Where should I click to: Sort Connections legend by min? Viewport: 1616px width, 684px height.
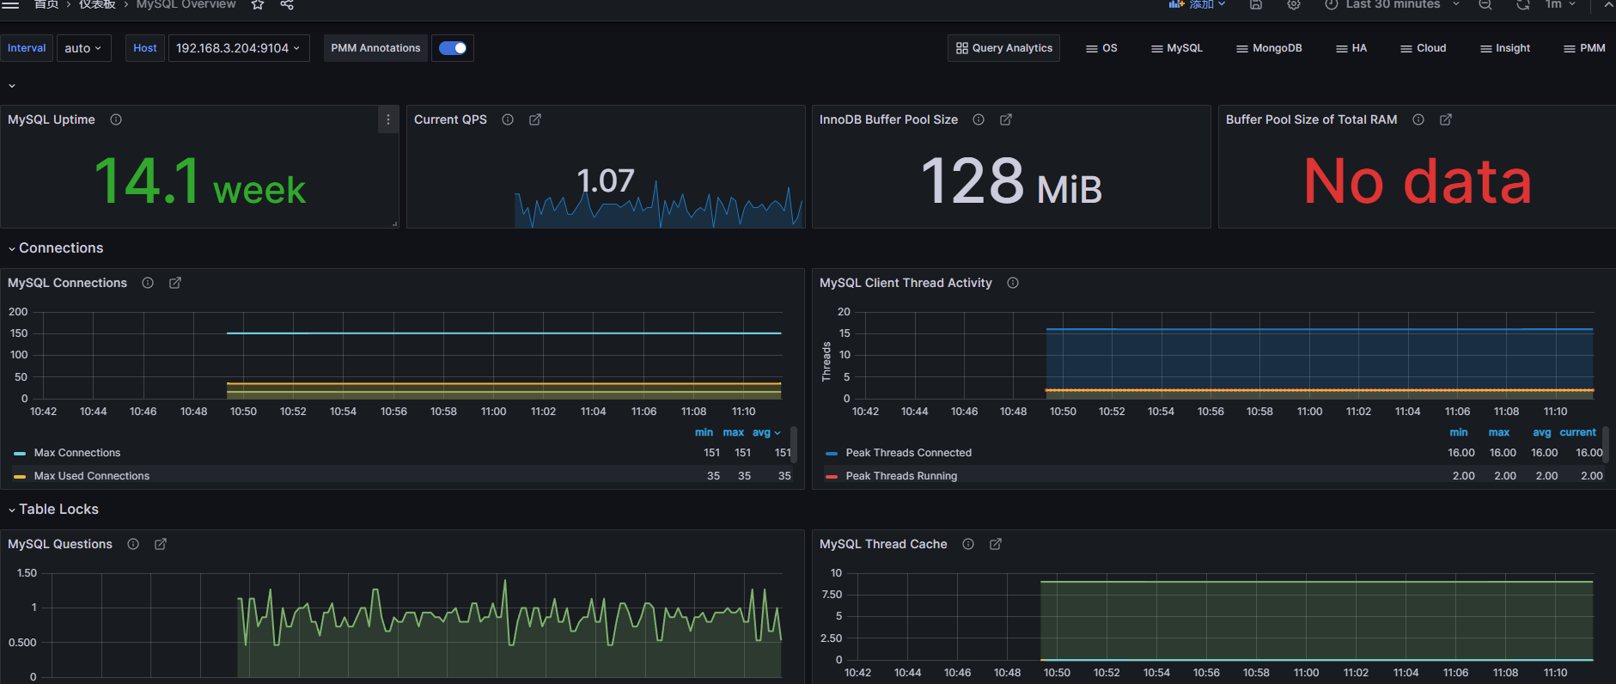point(704,432)
